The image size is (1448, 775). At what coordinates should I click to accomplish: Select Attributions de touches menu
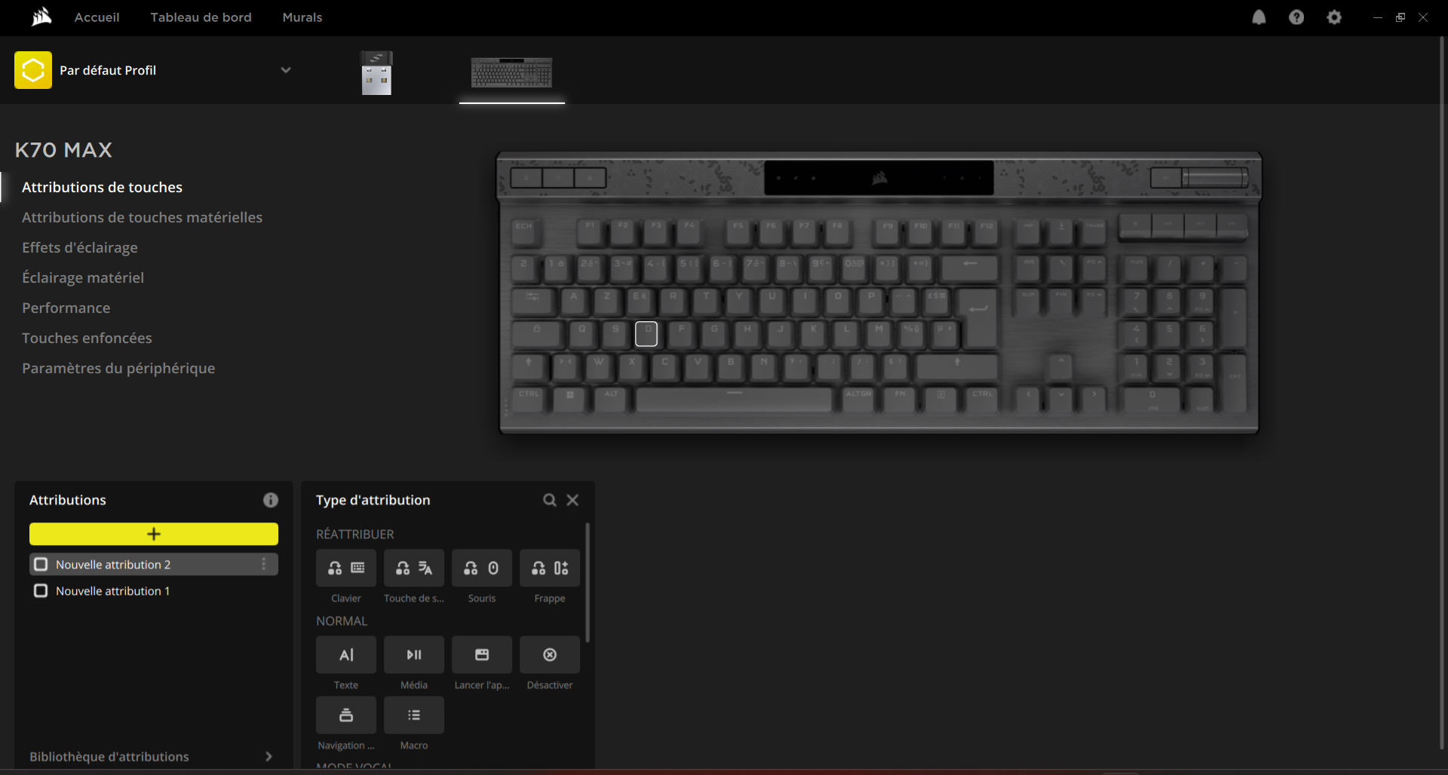[x=102, y=187]
